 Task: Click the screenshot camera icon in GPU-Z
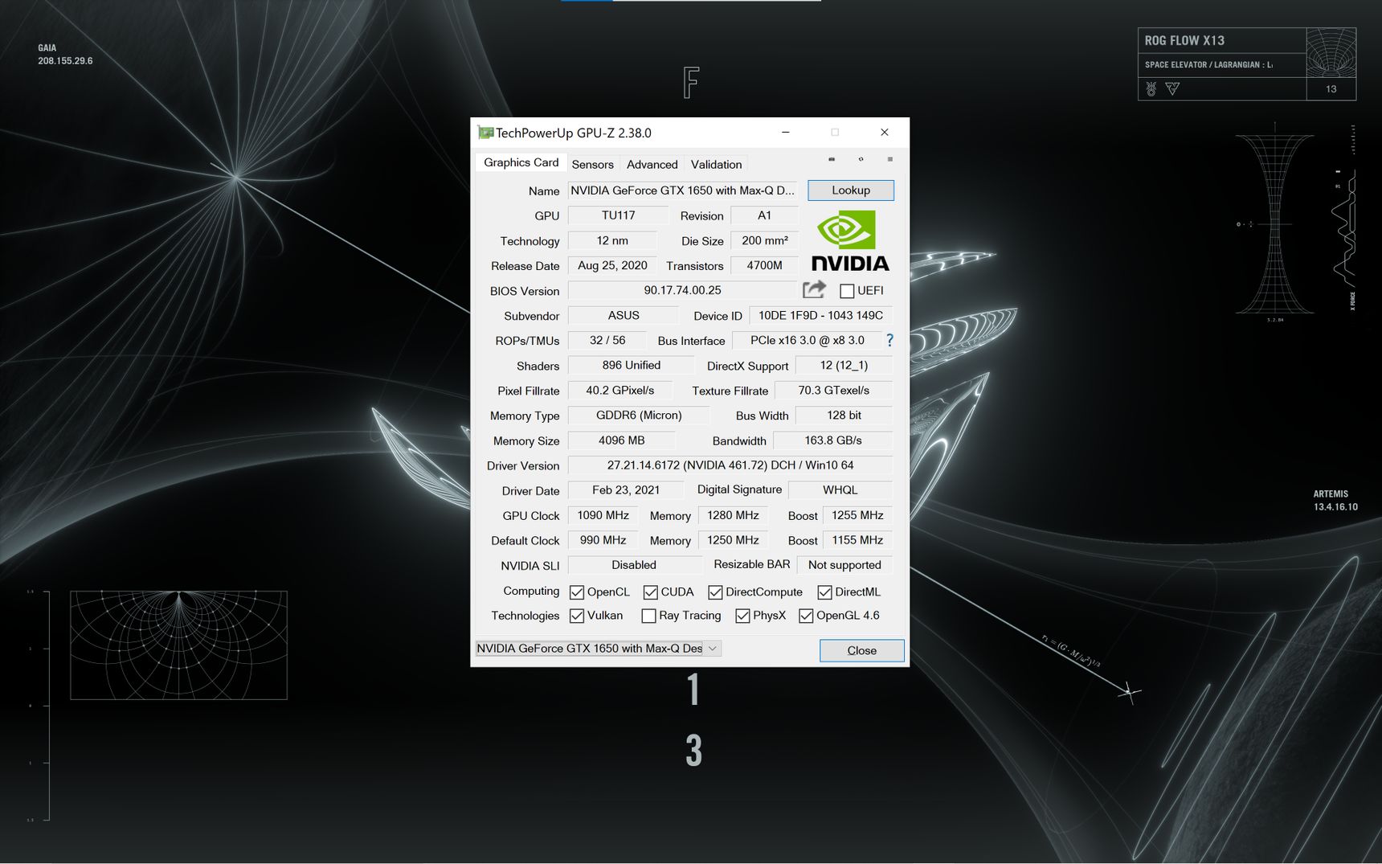832,159
